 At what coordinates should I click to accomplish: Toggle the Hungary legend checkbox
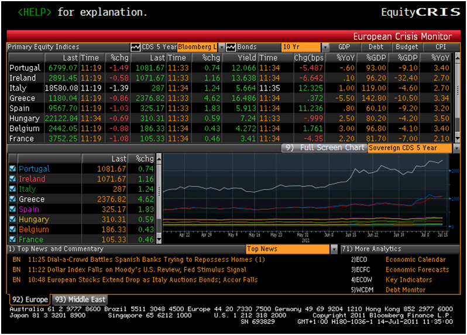tap(13, 219)
